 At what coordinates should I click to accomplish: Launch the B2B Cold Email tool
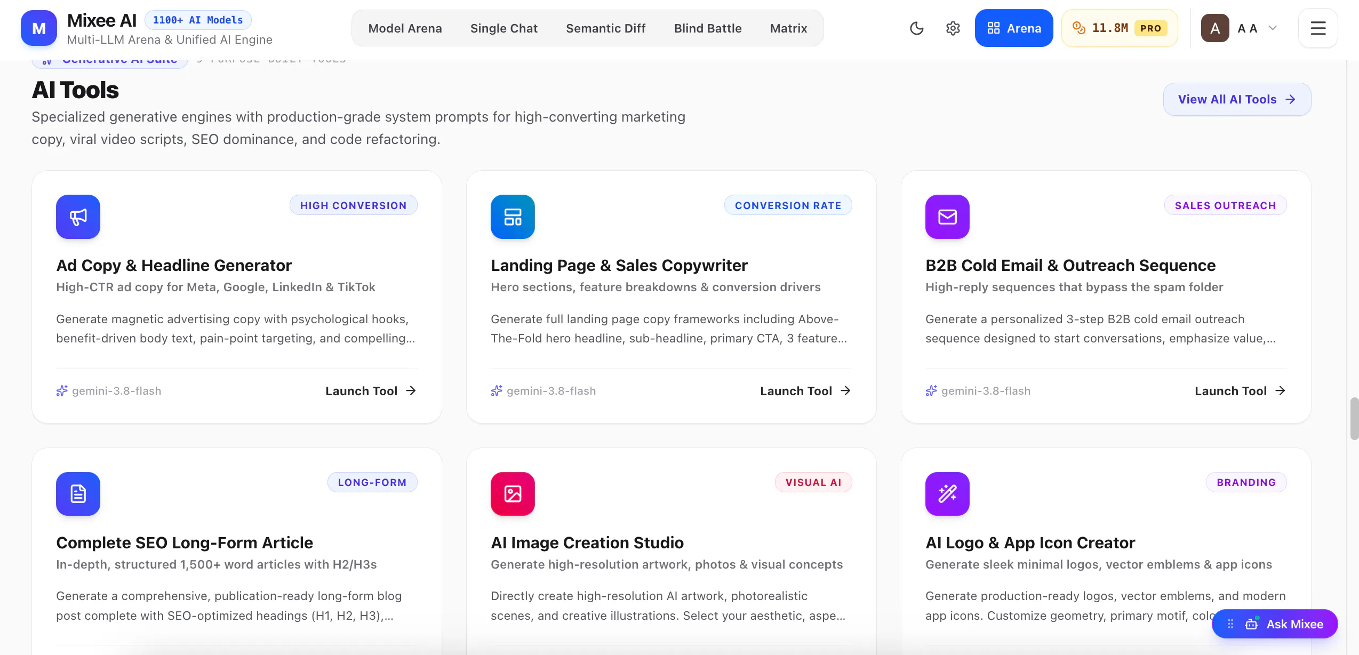click(x=1240, y=391)
